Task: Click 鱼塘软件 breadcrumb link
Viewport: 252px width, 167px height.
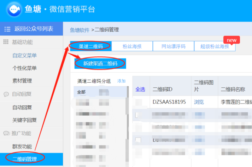Action: pos(80,30)
